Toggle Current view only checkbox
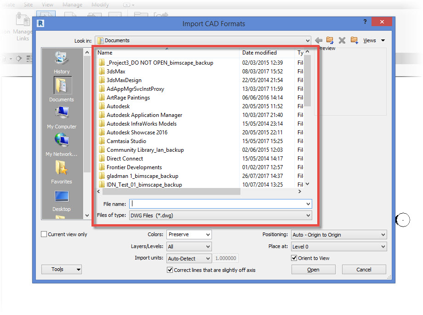 (x=44, y=234)
